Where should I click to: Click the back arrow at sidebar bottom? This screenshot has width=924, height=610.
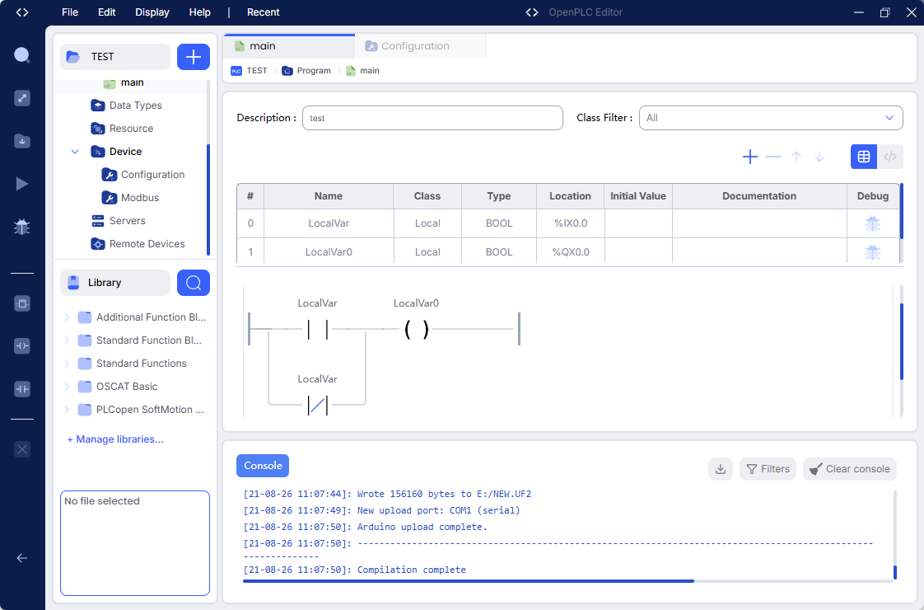click(21, 558)
